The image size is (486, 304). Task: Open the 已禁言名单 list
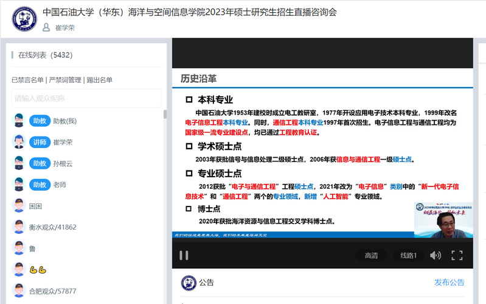27,80
